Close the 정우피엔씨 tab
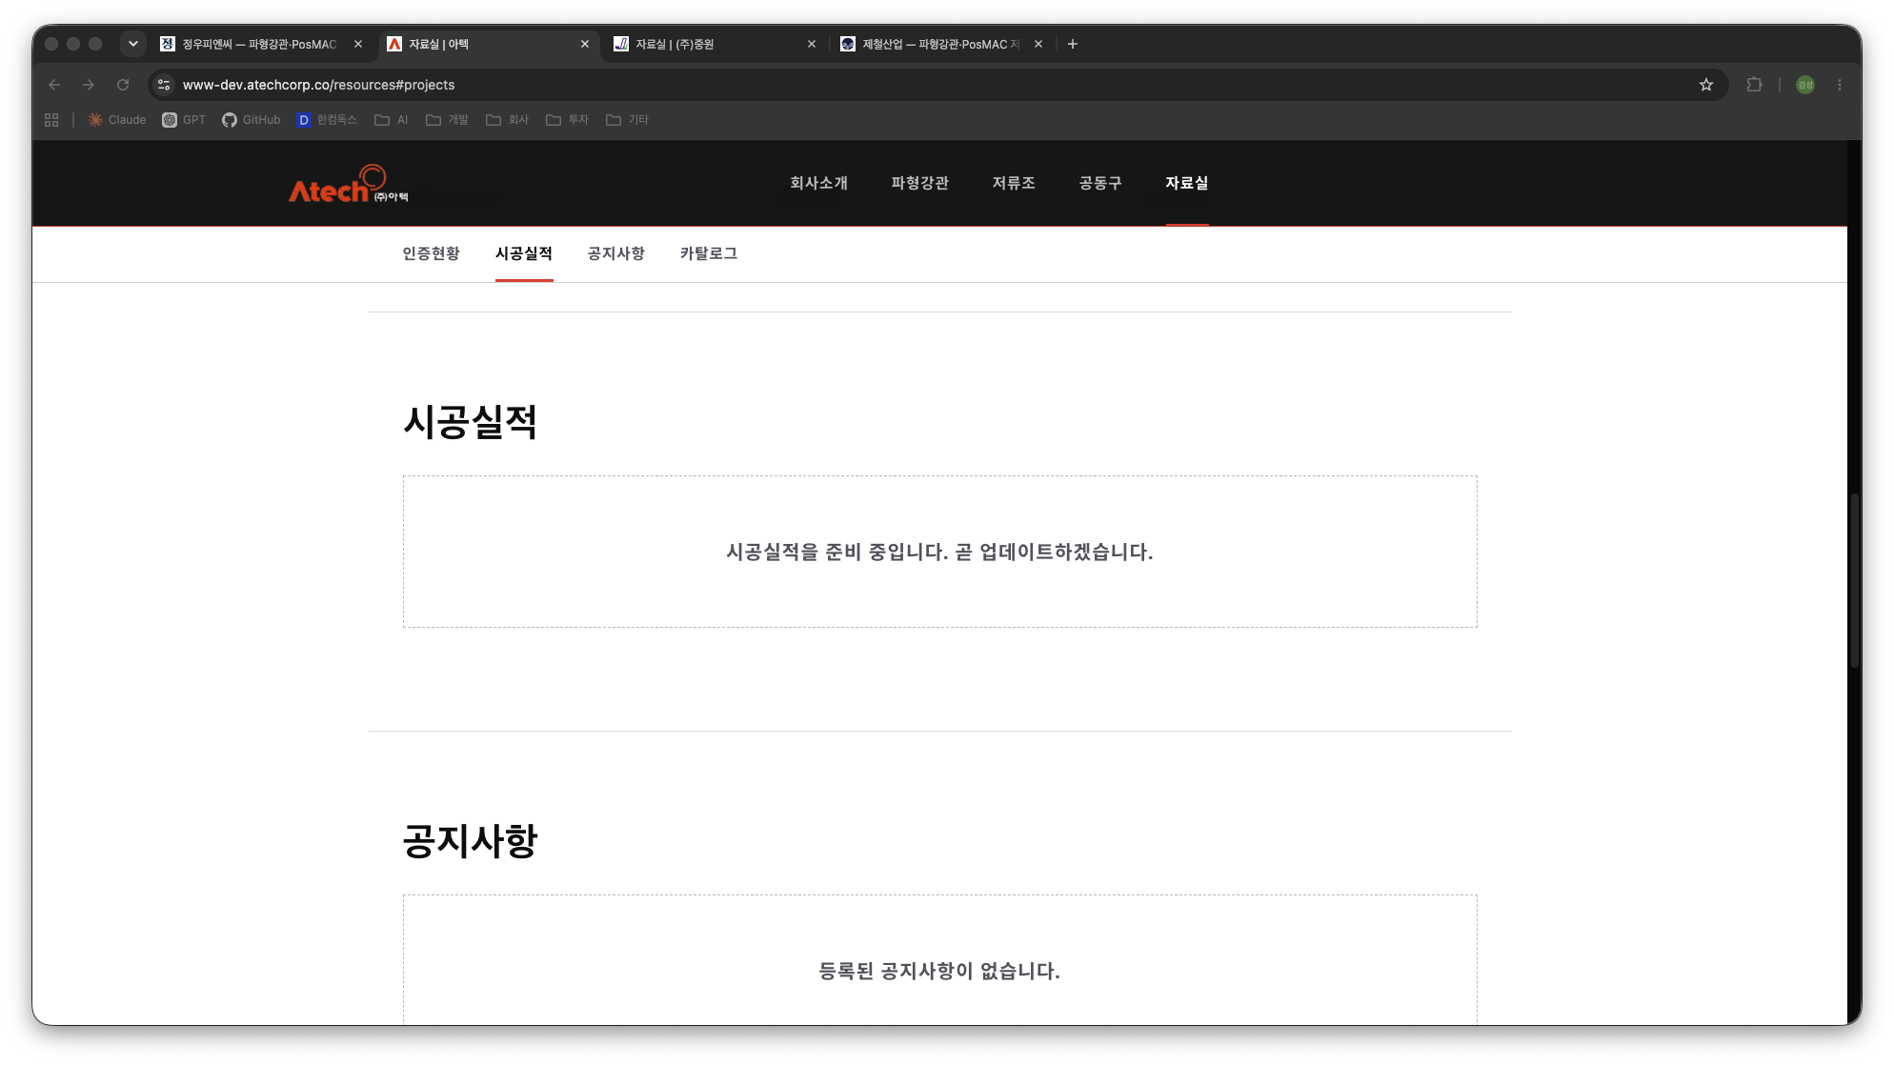The image size is (1894, 1065). 358,44
